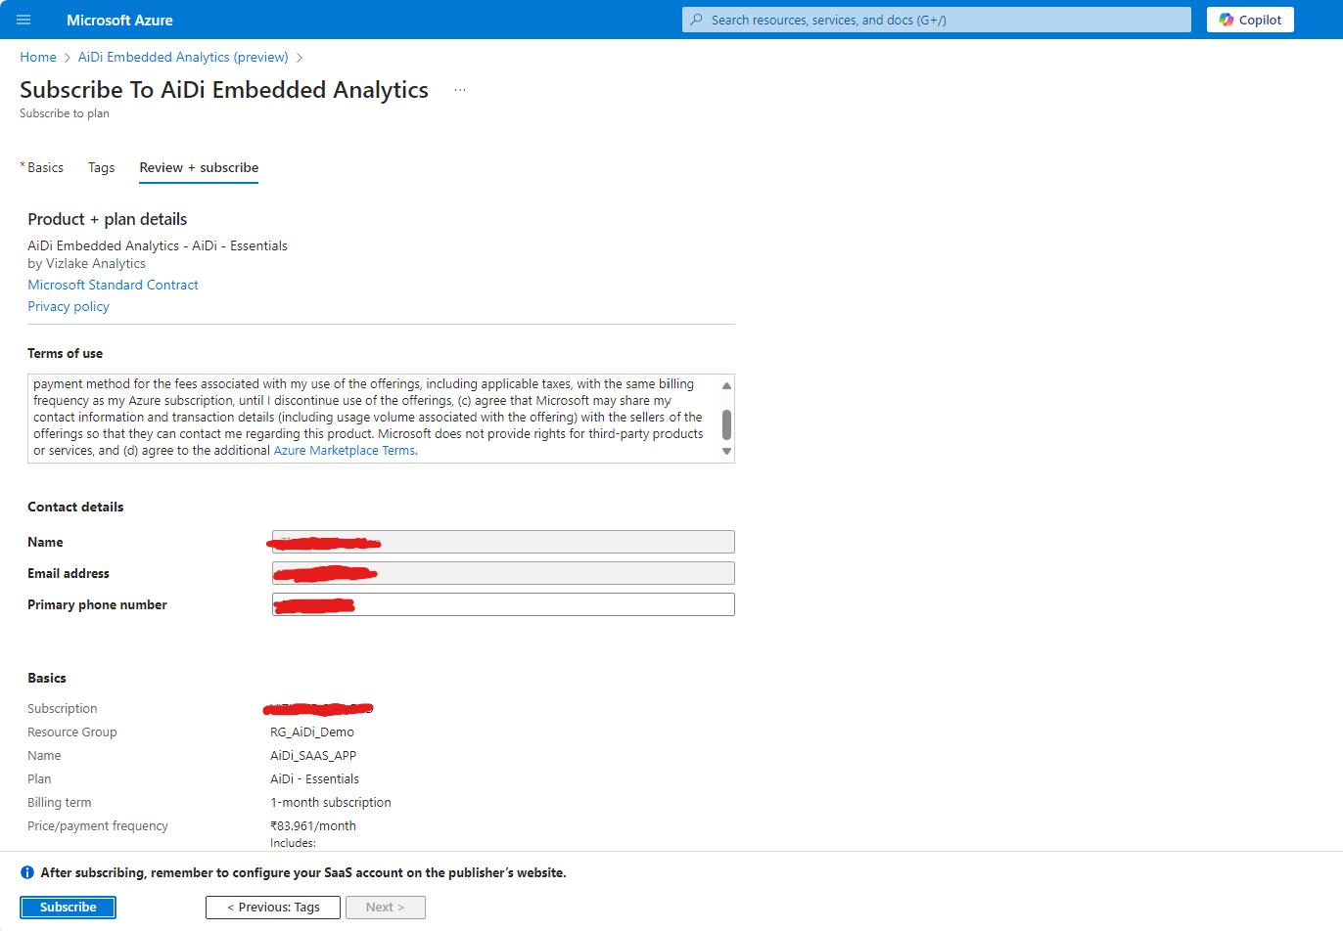Click the Copilot logo icon
This screenshot has height=931, width=1343.
pos(1227,20)
